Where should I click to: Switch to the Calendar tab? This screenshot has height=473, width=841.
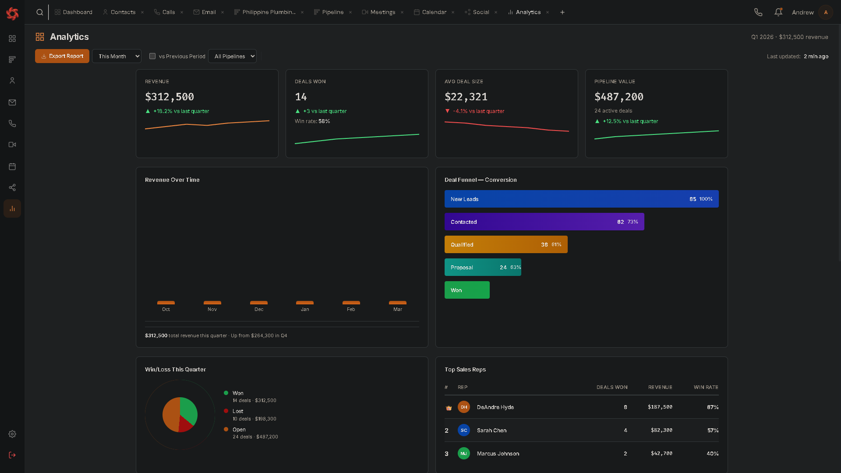pos(430,12)
